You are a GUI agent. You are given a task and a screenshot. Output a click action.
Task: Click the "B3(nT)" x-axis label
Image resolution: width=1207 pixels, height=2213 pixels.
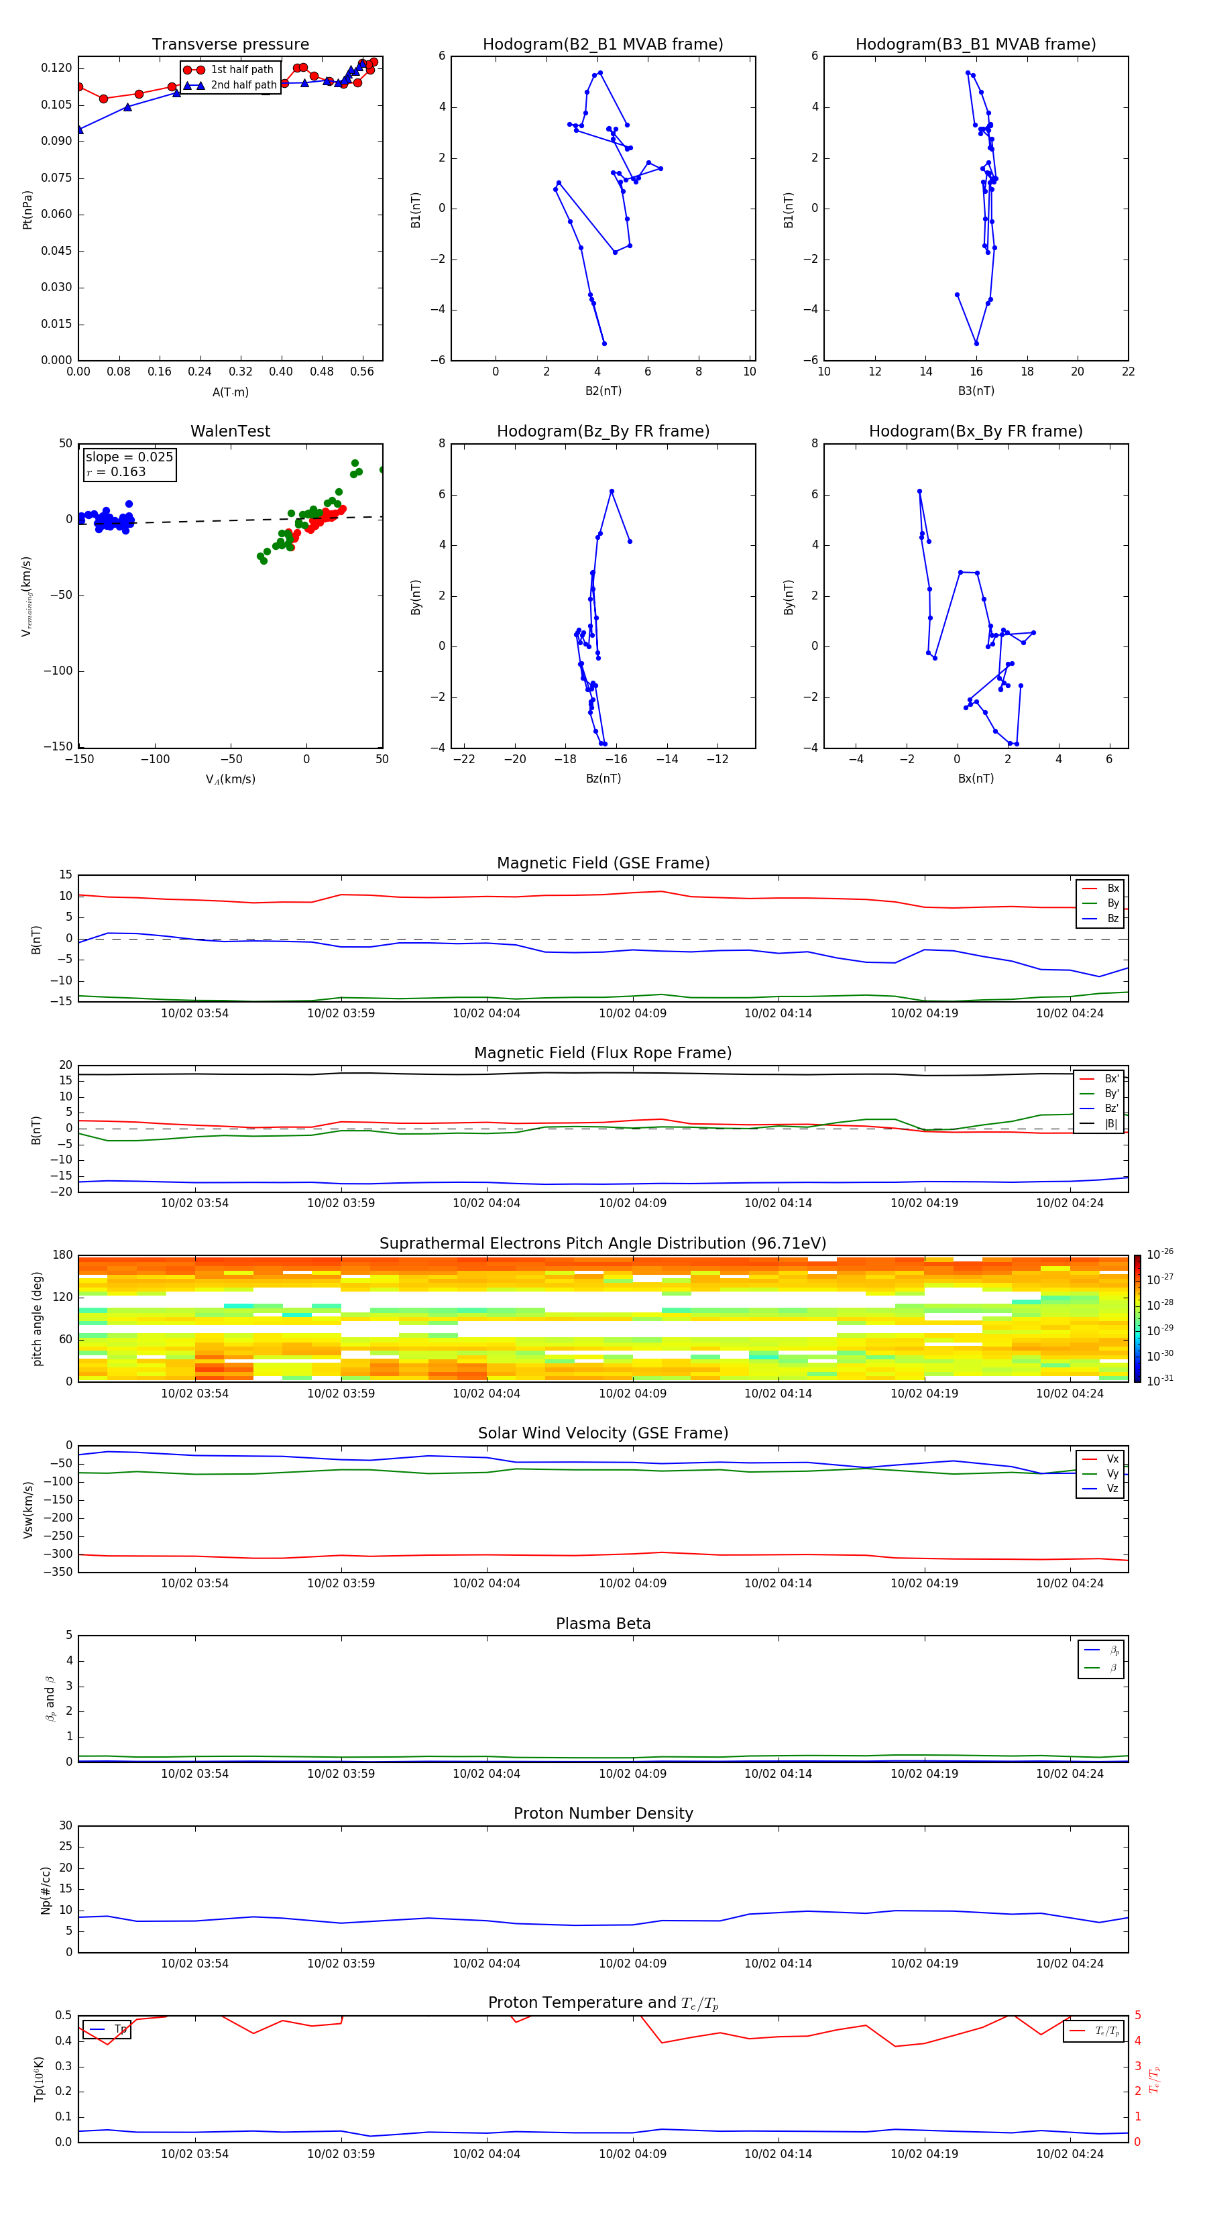(x=976, y=391)
